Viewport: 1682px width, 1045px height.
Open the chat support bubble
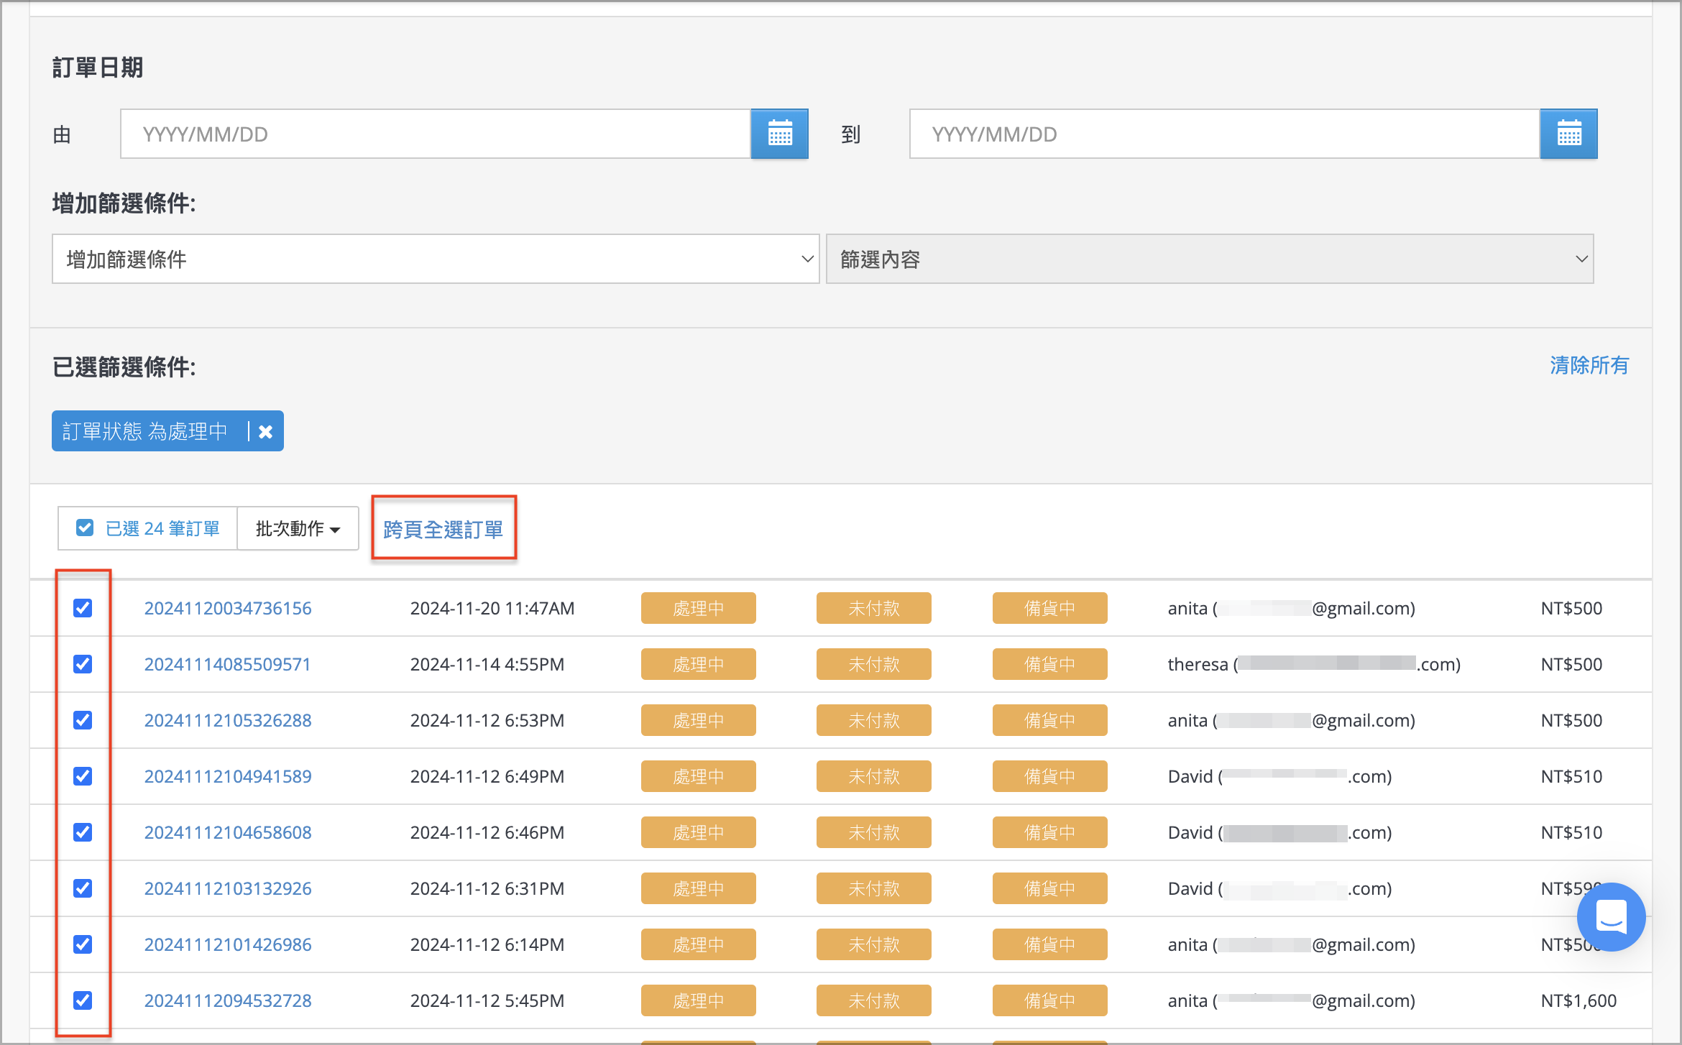click(1611, 916)
